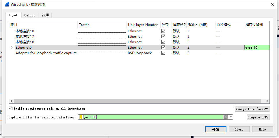Toggle promiscuous checkbox for 本地连接* 6
Image resolution: width=279 pixels, height=138 pixels.
(163, 42)
